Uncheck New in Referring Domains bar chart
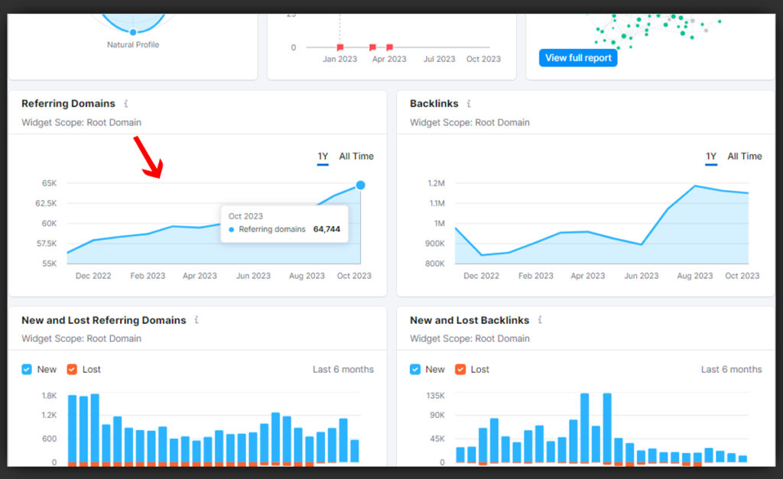783x479 pixels. pyautogui.click(x=28, y=370)
